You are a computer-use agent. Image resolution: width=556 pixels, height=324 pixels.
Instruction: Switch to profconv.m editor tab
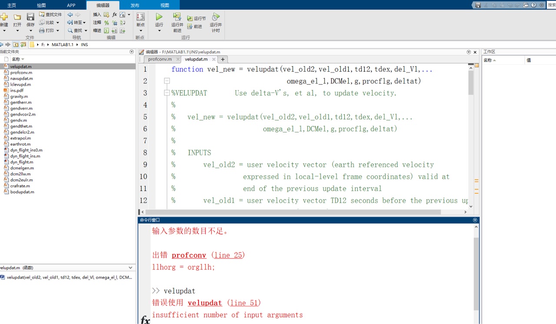pyautogui.click(x=160, y=59)
